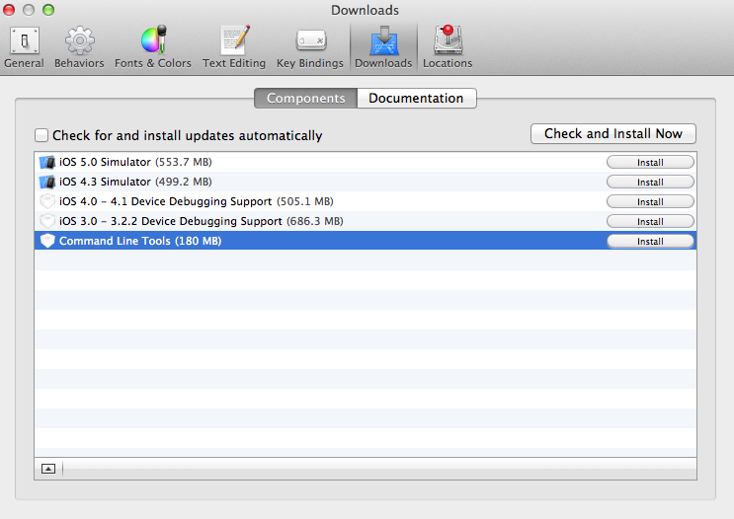Open the Text Editing preferences
Viewport: 734px width, 519px height.
pyautogui.click(x=234, y=47)
